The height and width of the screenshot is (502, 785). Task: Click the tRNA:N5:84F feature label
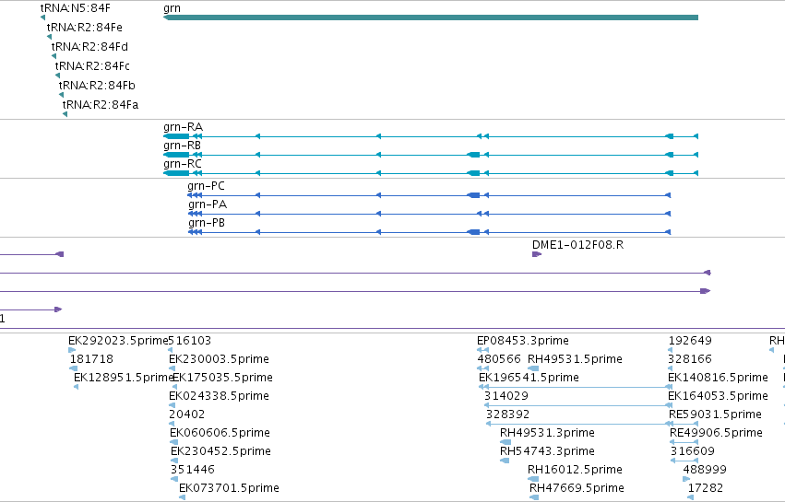point(75,8)
